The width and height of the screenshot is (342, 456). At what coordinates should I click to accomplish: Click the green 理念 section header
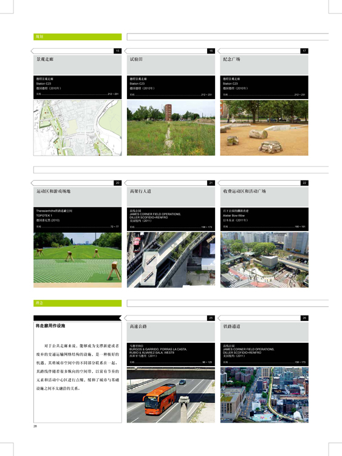pos(77,303)
